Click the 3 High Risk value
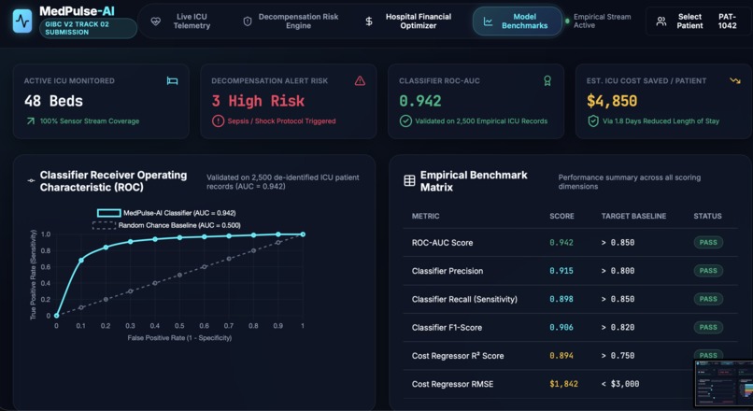This screenshot has height=411, width=753. click(259, 101)
